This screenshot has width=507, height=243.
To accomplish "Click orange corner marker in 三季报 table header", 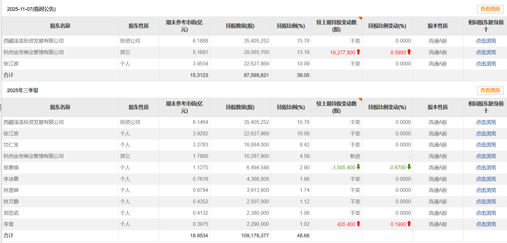I will point(360,100).
